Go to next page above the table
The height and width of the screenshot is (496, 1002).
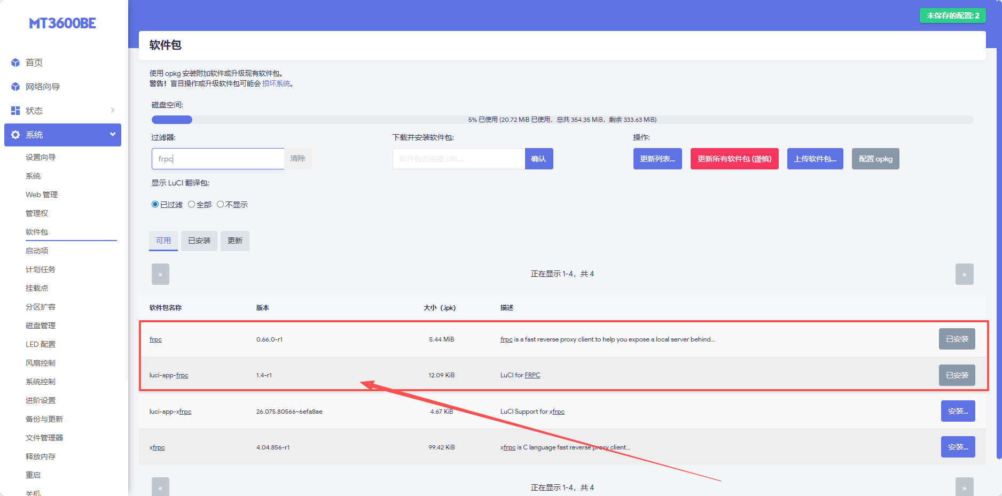tap(964, 274)
